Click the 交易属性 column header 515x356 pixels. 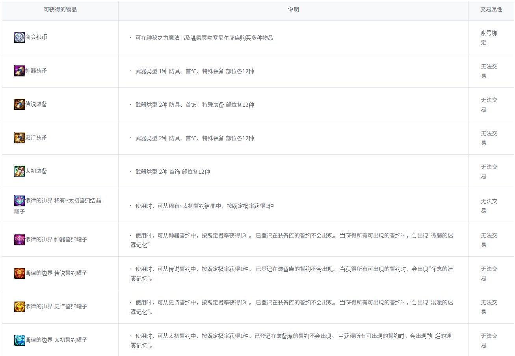[x=491, y=10]
